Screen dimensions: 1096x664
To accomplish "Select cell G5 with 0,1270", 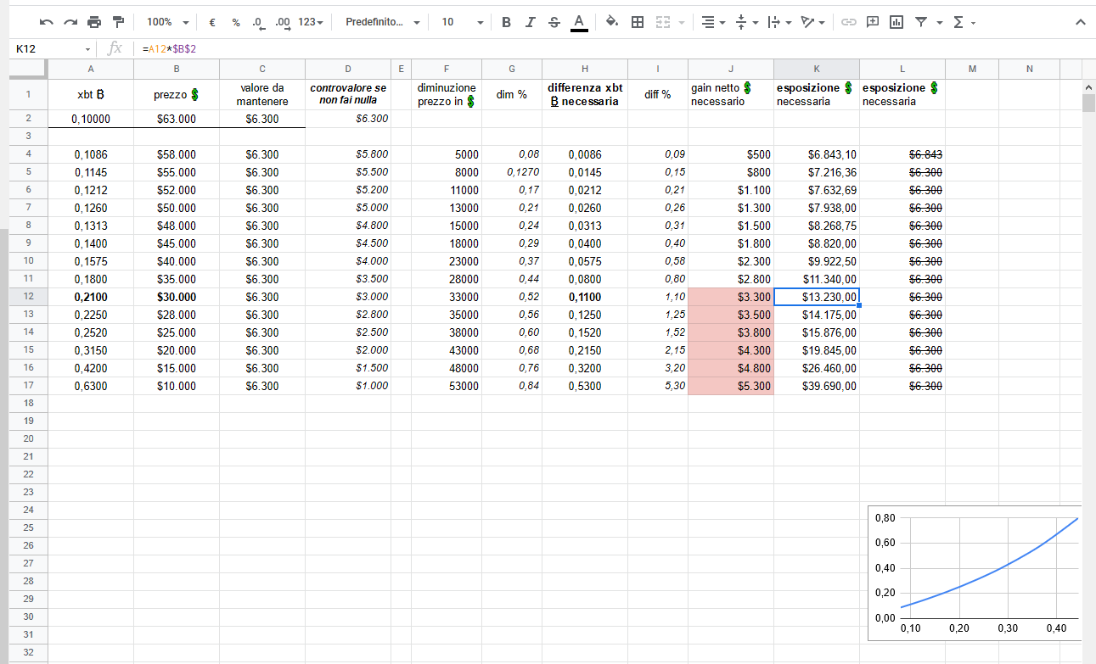I will click(512, 172).
